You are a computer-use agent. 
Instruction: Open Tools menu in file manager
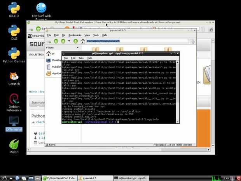96,35
